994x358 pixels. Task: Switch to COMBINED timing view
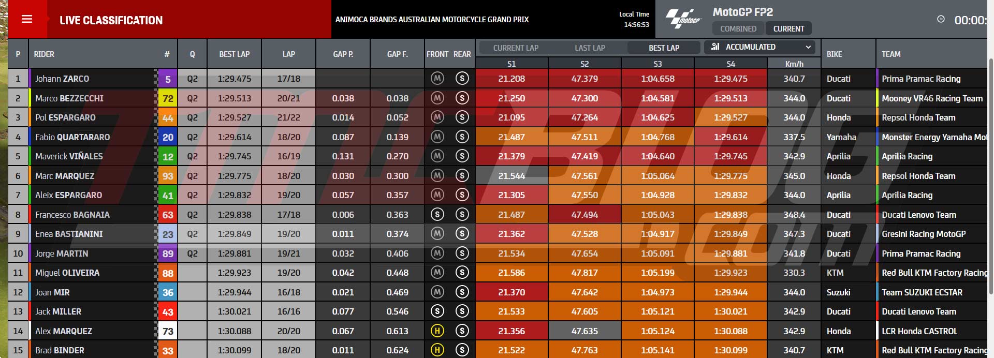tap(738, 29)
